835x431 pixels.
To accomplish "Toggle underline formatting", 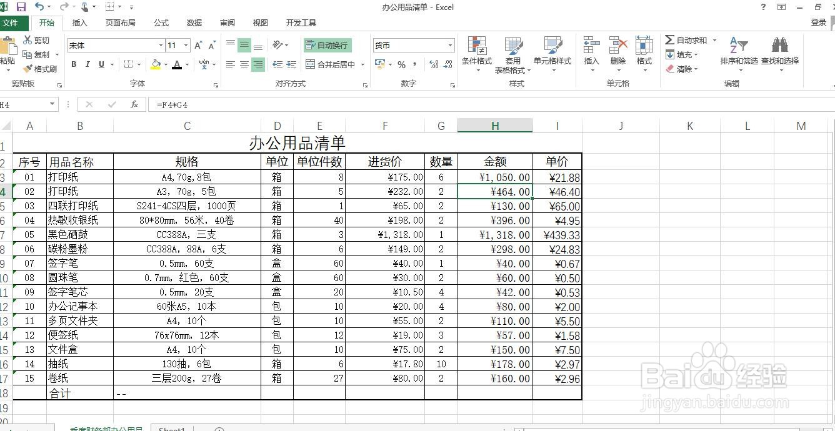I will [x=100, y=64].
